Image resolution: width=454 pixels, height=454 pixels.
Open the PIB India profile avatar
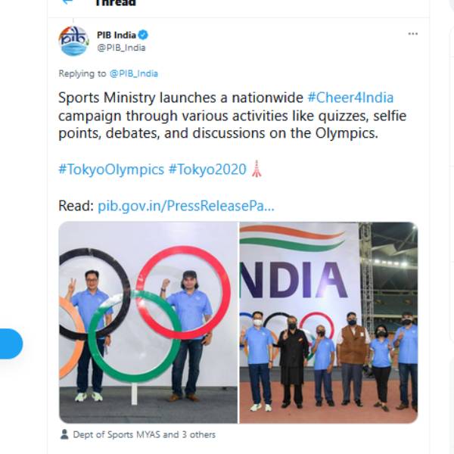coord(73,41)
